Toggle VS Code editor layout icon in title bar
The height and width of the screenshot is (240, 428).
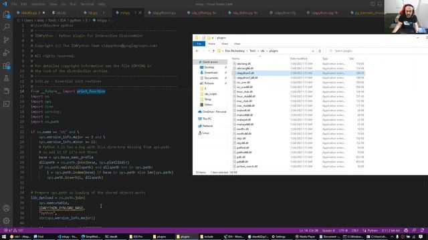click(372, 4)
